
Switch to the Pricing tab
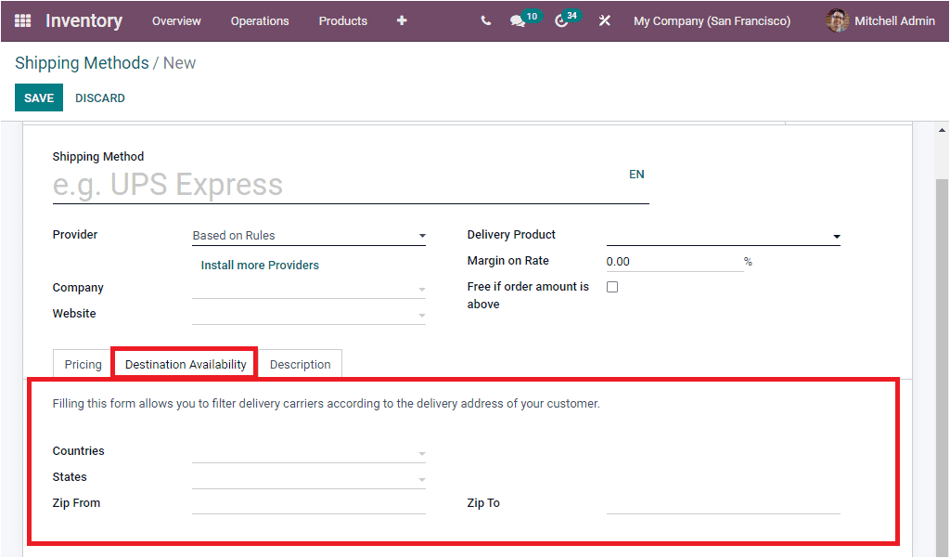pyautogui.click(x=82, y=364)
